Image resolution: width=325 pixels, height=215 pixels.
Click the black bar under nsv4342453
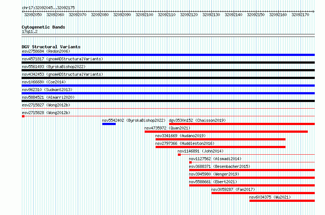point(168,78)
